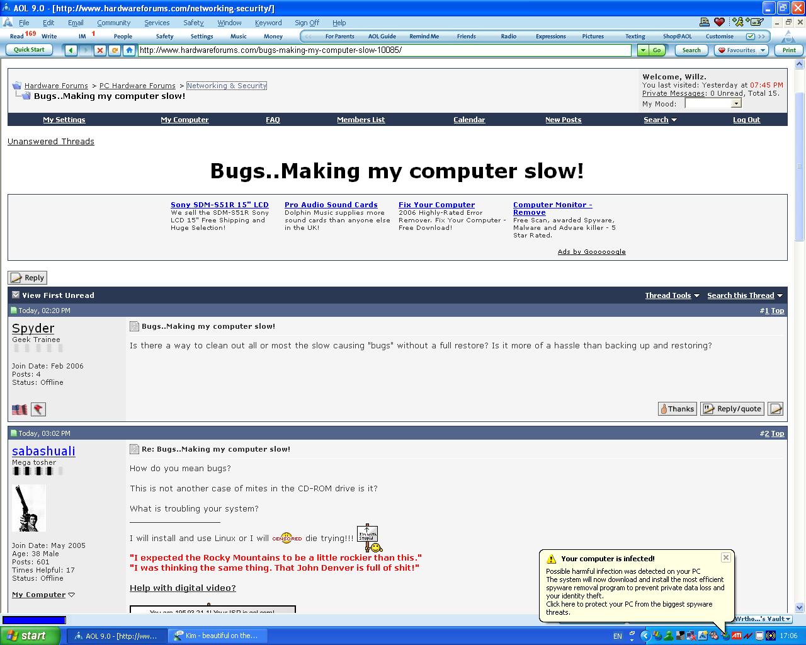Viewport: 806px width, 645px height.
Task: Click the URL address field
Action: pos(383,50)
